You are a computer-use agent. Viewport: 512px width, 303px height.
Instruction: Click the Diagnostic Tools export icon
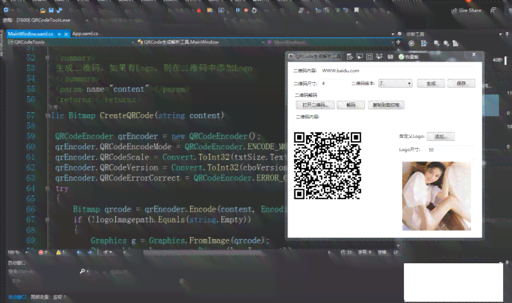coord(424,44)
